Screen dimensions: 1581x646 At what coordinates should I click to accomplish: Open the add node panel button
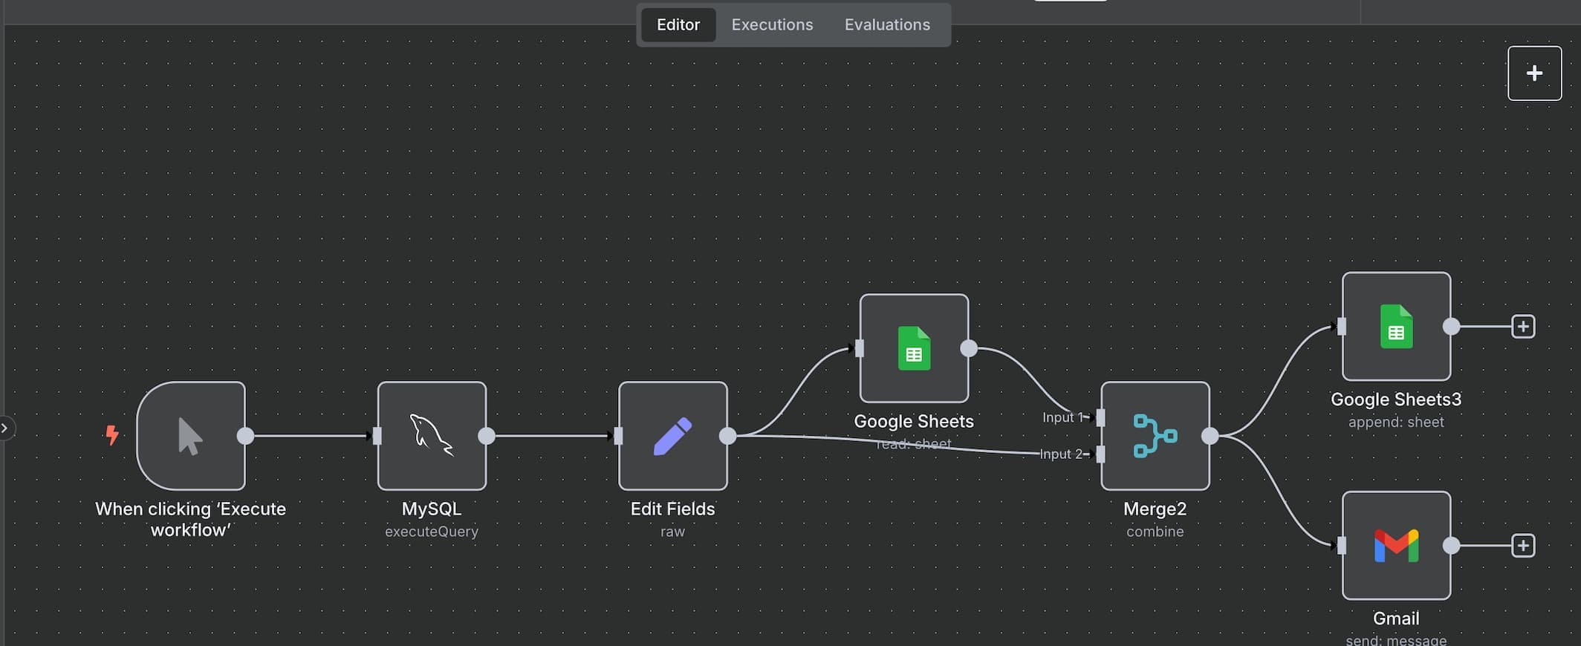tap(1534, 74)
